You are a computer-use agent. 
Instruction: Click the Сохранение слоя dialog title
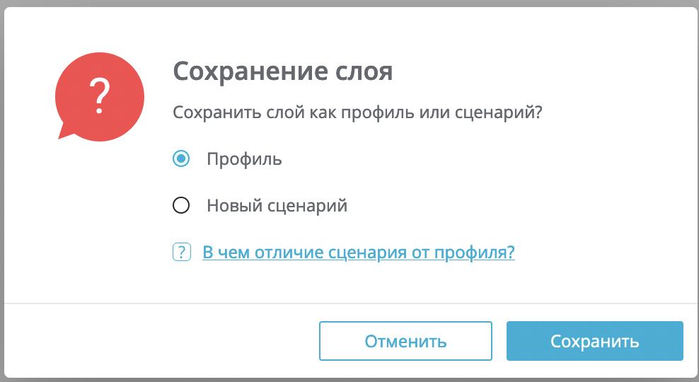282,71
